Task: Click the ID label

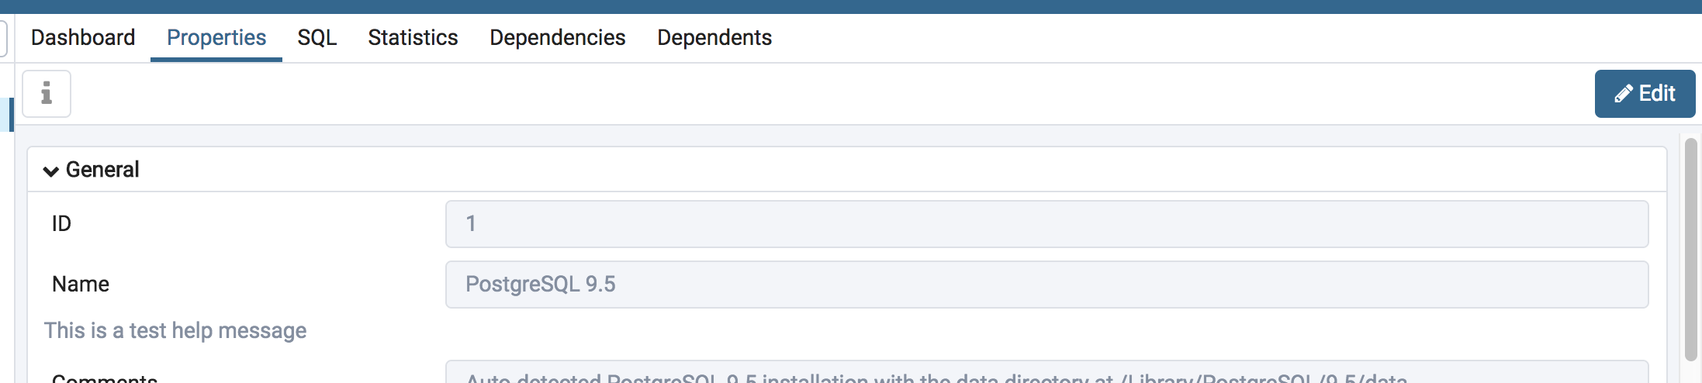Action: (x=61, y=223)
